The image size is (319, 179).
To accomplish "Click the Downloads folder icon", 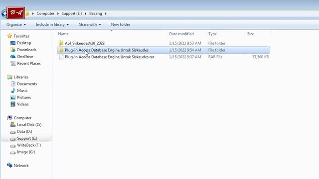I will click(x=13, y=50).
